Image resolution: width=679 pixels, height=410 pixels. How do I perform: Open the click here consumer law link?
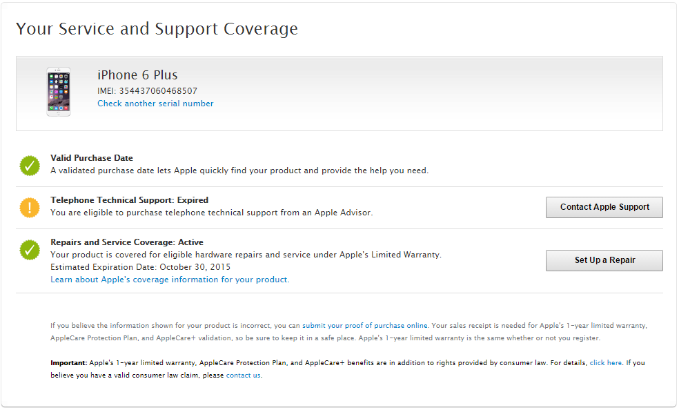click(606, 362)
